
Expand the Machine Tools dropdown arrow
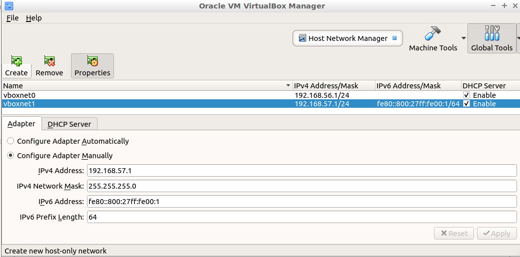pos(463,38)
